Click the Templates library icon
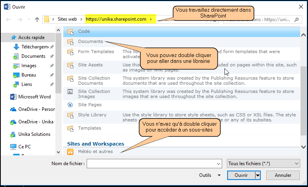Screen dimensions: 308x187 point(70,128)
